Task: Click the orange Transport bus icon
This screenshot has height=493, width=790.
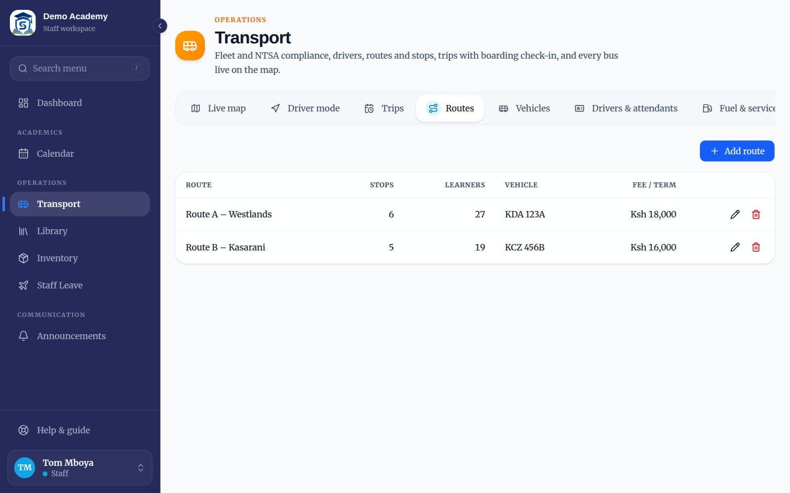Action: (x=190, y=46)
